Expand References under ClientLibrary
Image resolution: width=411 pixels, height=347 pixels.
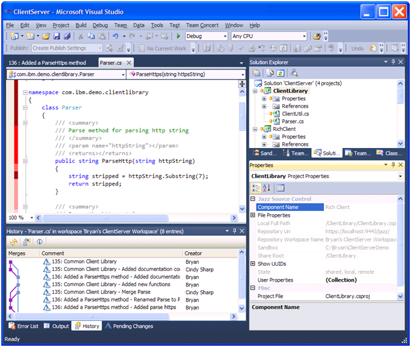264,106
